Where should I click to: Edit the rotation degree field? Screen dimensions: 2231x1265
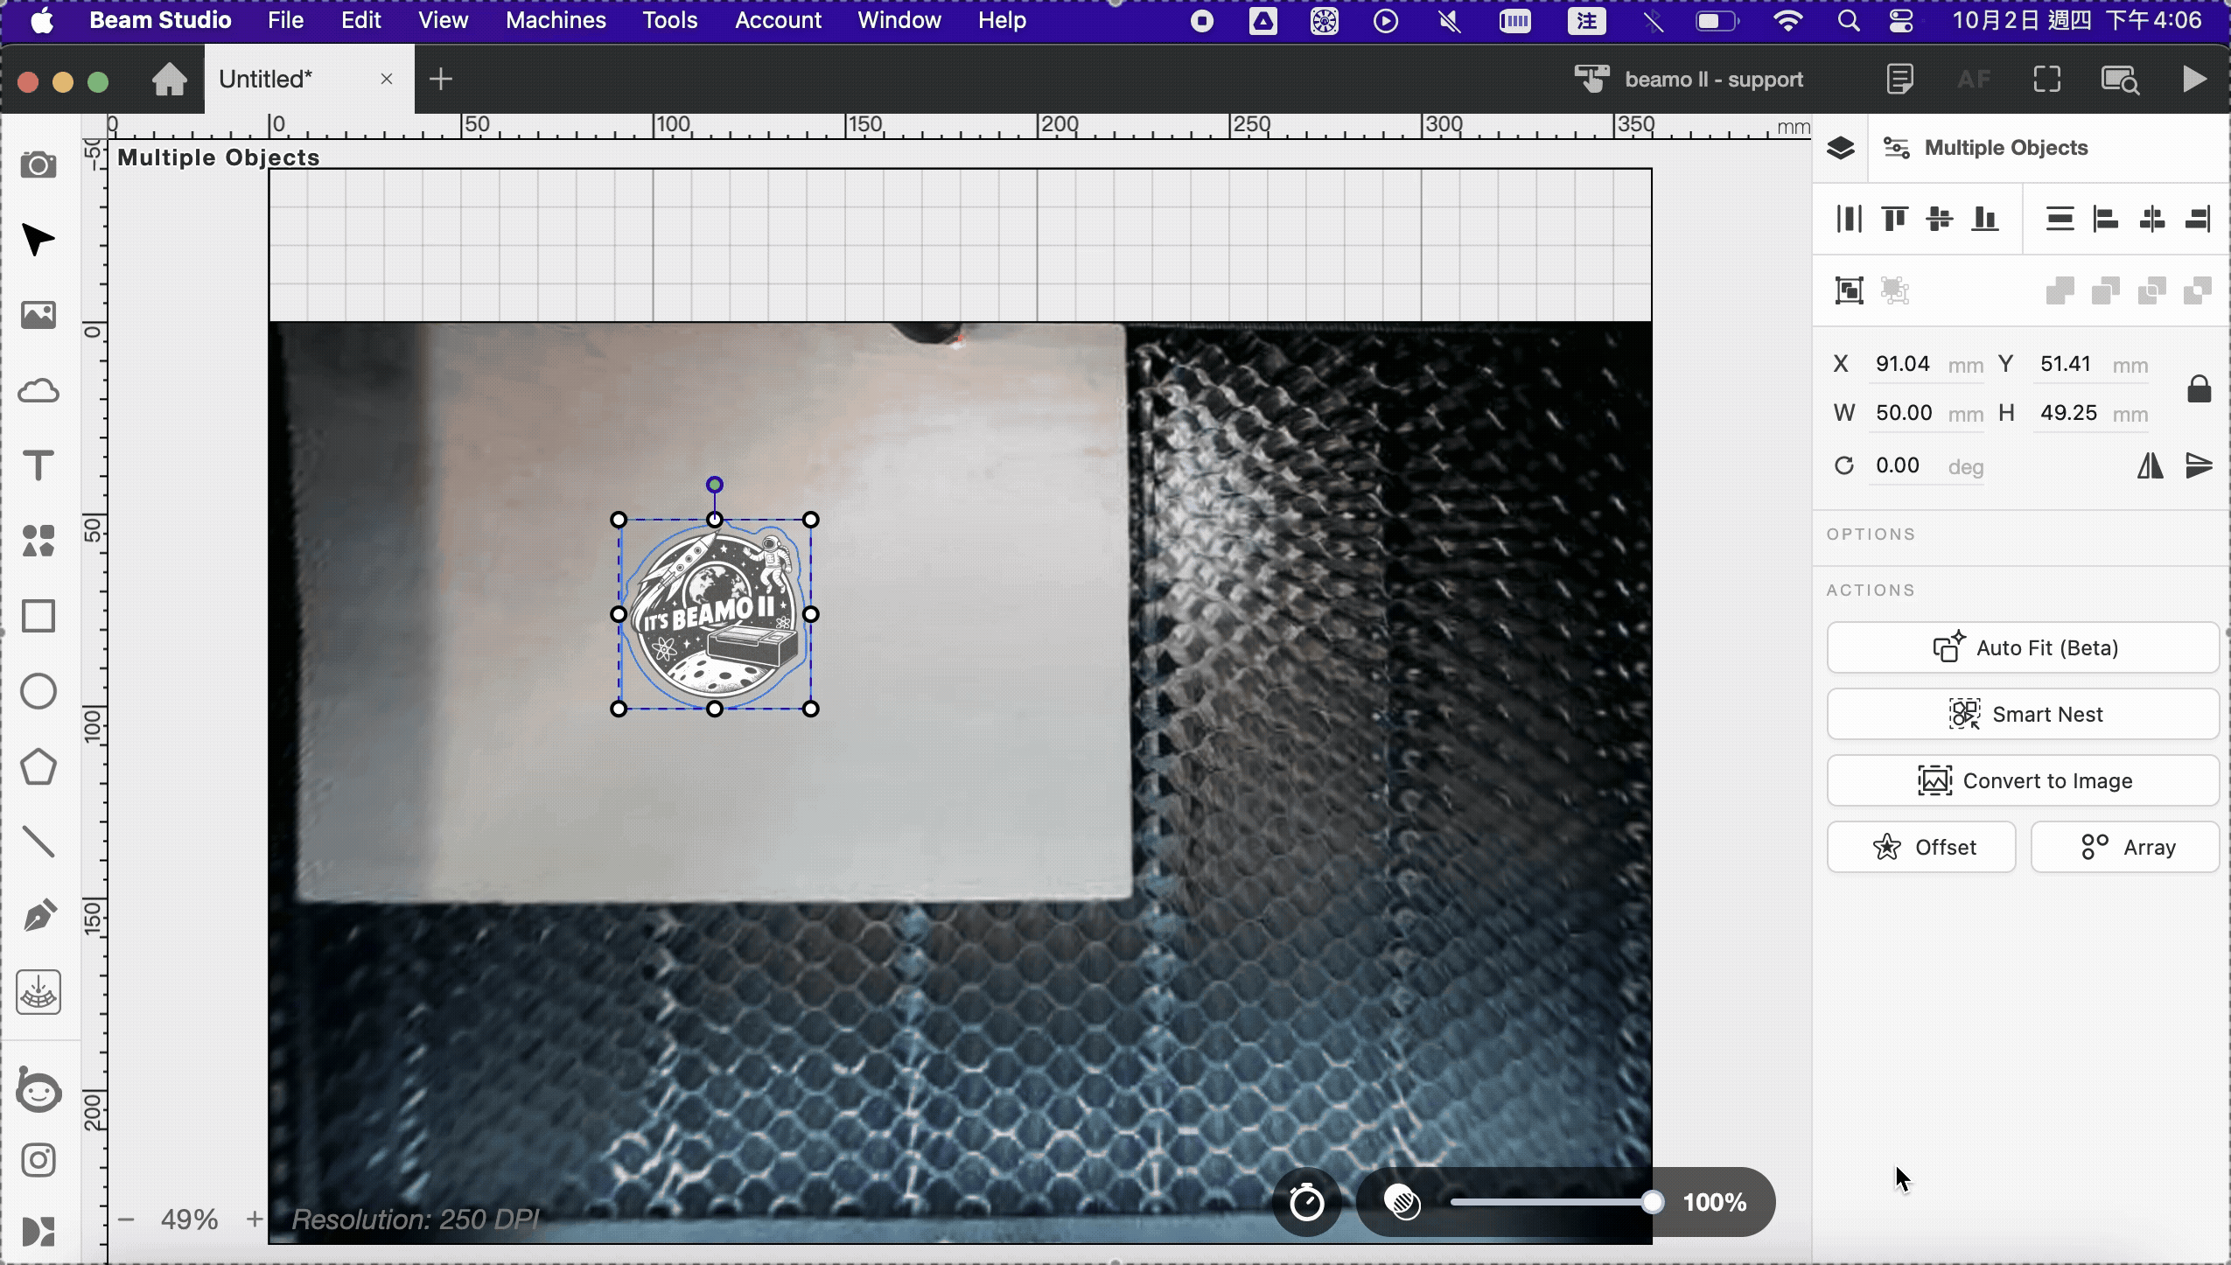click(x=1927, y=466)
